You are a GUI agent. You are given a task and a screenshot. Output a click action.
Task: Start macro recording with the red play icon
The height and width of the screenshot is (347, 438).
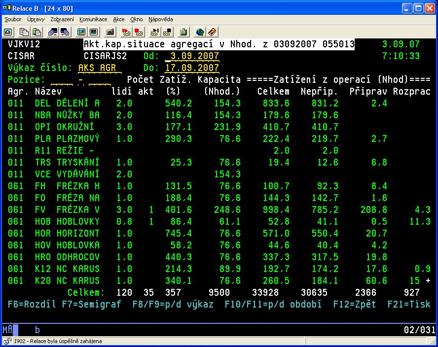tap(126, 32)
